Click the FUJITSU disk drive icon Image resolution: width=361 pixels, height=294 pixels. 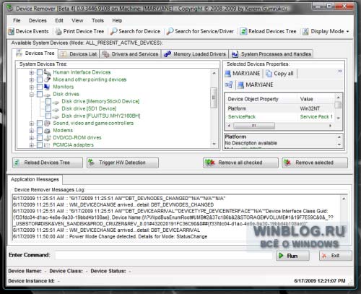coord(56,116)
